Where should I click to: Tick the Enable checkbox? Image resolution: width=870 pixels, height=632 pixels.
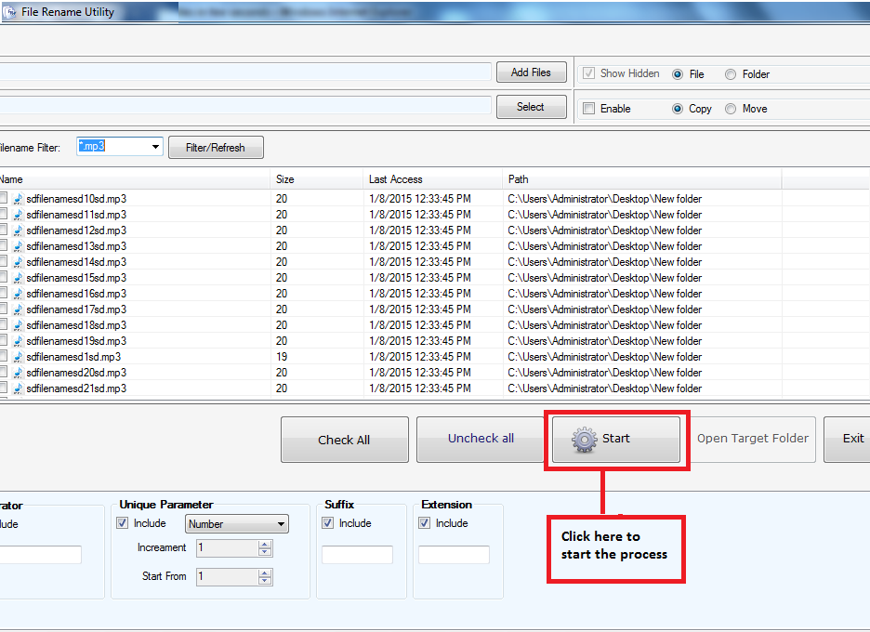(x=589, y=108)
